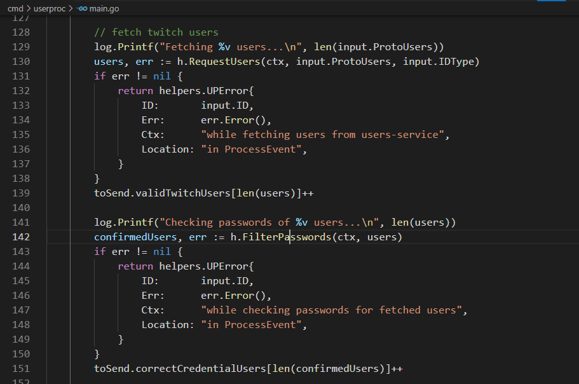
Task: Select line number 142 in the gutter
Action: pyautogui.click(x=21, y=237)
